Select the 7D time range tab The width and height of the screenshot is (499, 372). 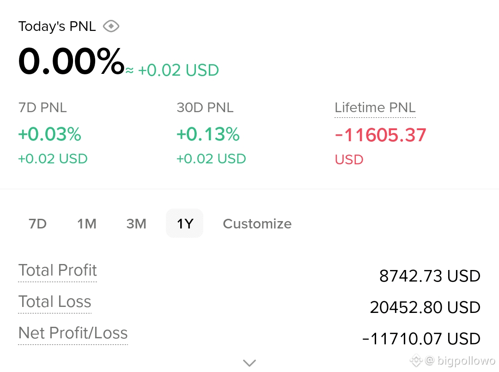tap(37, 223)
